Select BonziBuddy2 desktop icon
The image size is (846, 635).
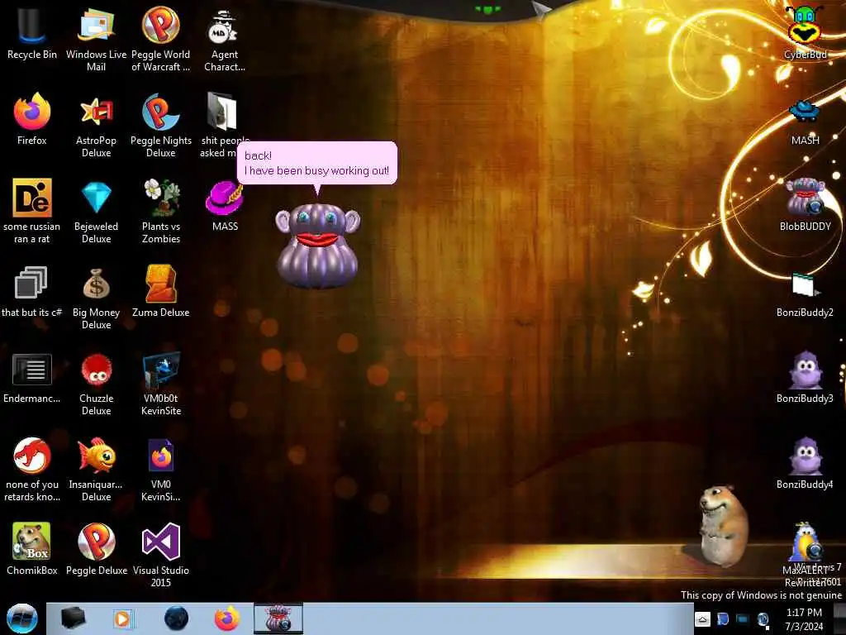(x=805, y=295)
